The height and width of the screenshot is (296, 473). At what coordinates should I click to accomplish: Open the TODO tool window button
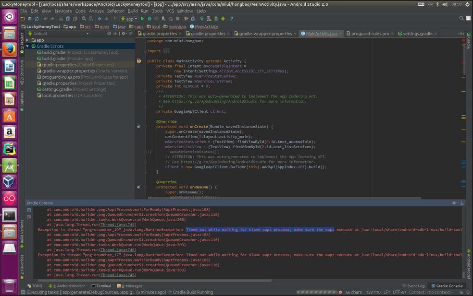click(x=35, y=286)
